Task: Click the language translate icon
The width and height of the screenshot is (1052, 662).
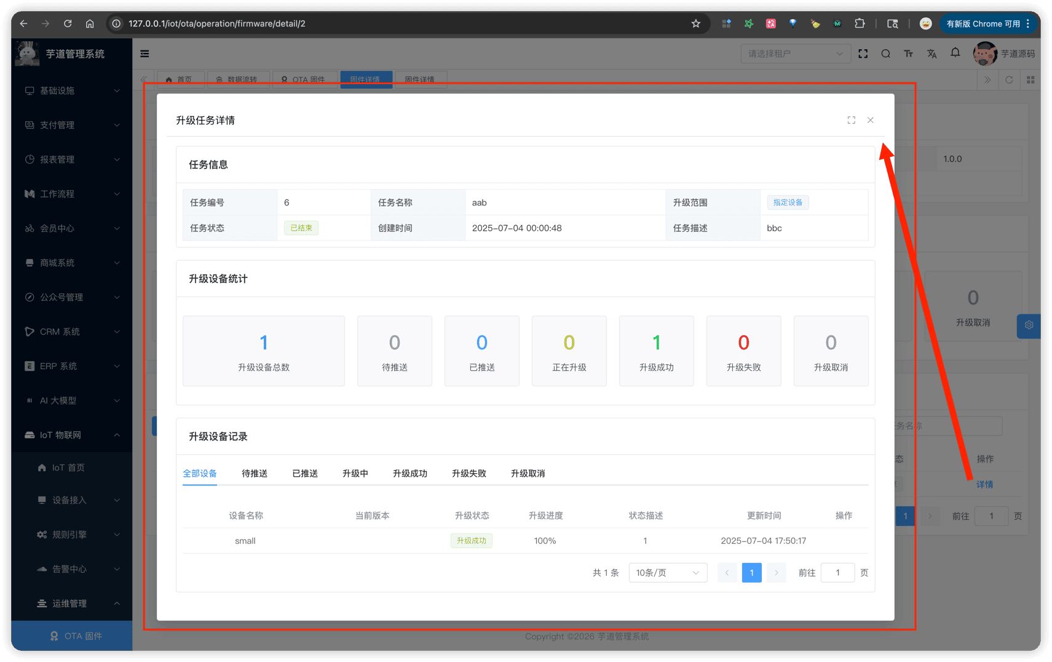Action: pyautogui.click(x=931, y=54)
